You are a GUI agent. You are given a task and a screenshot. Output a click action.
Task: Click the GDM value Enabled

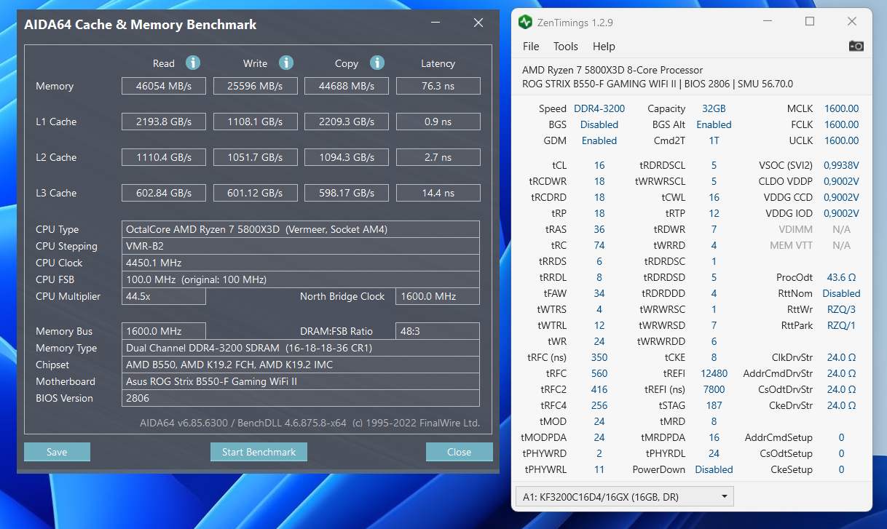tap(599, 140)
